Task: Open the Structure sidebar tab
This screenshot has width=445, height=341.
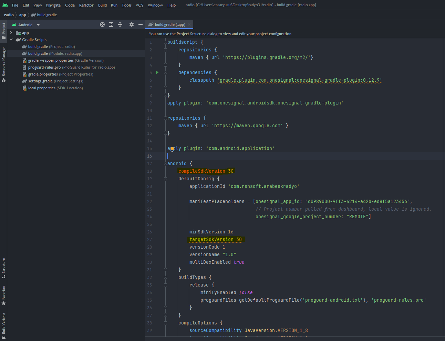Action: pos(3,268)
